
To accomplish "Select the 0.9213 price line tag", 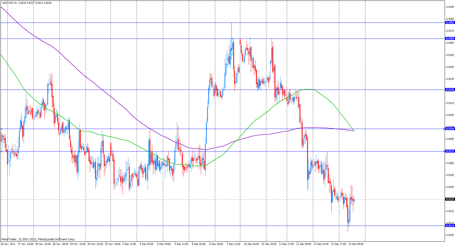I will (x=450, y=226).
